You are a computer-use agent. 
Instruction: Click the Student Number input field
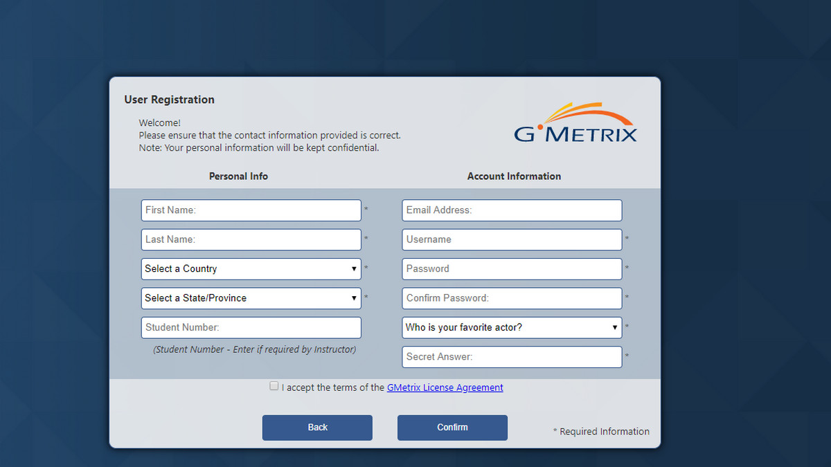point(251,327)
